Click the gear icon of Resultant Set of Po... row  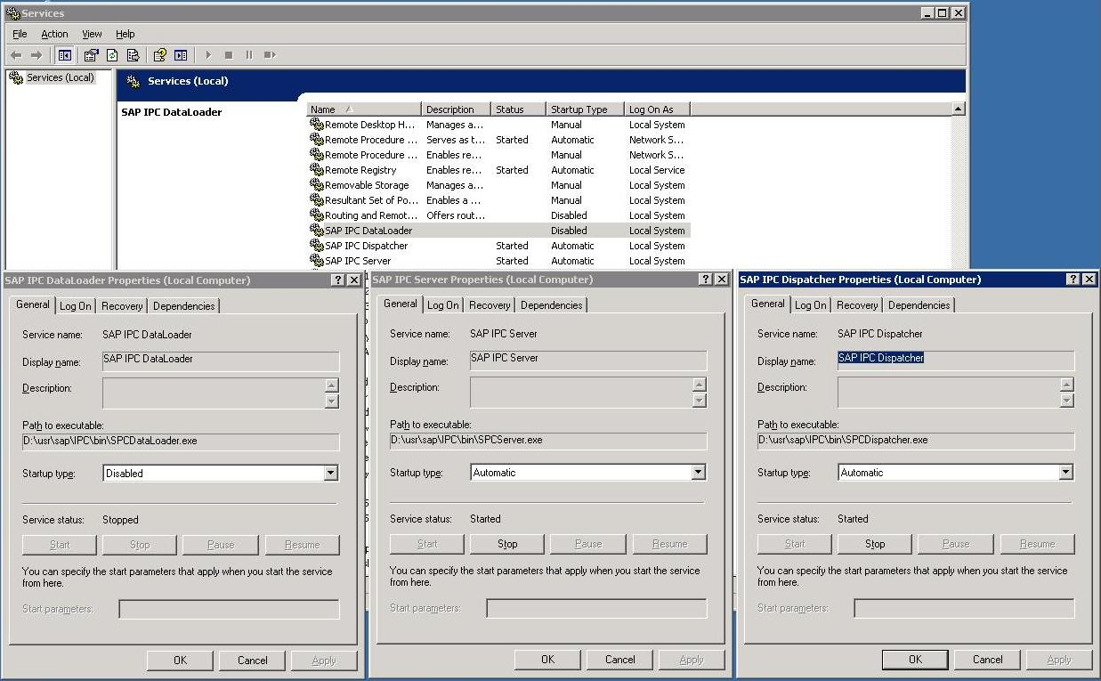tap(316, 199)
